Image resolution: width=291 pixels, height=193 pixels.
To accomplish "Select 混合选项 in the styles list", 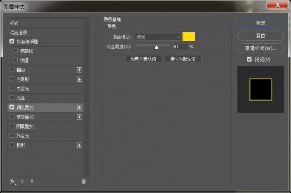I will tap(45, 33).
